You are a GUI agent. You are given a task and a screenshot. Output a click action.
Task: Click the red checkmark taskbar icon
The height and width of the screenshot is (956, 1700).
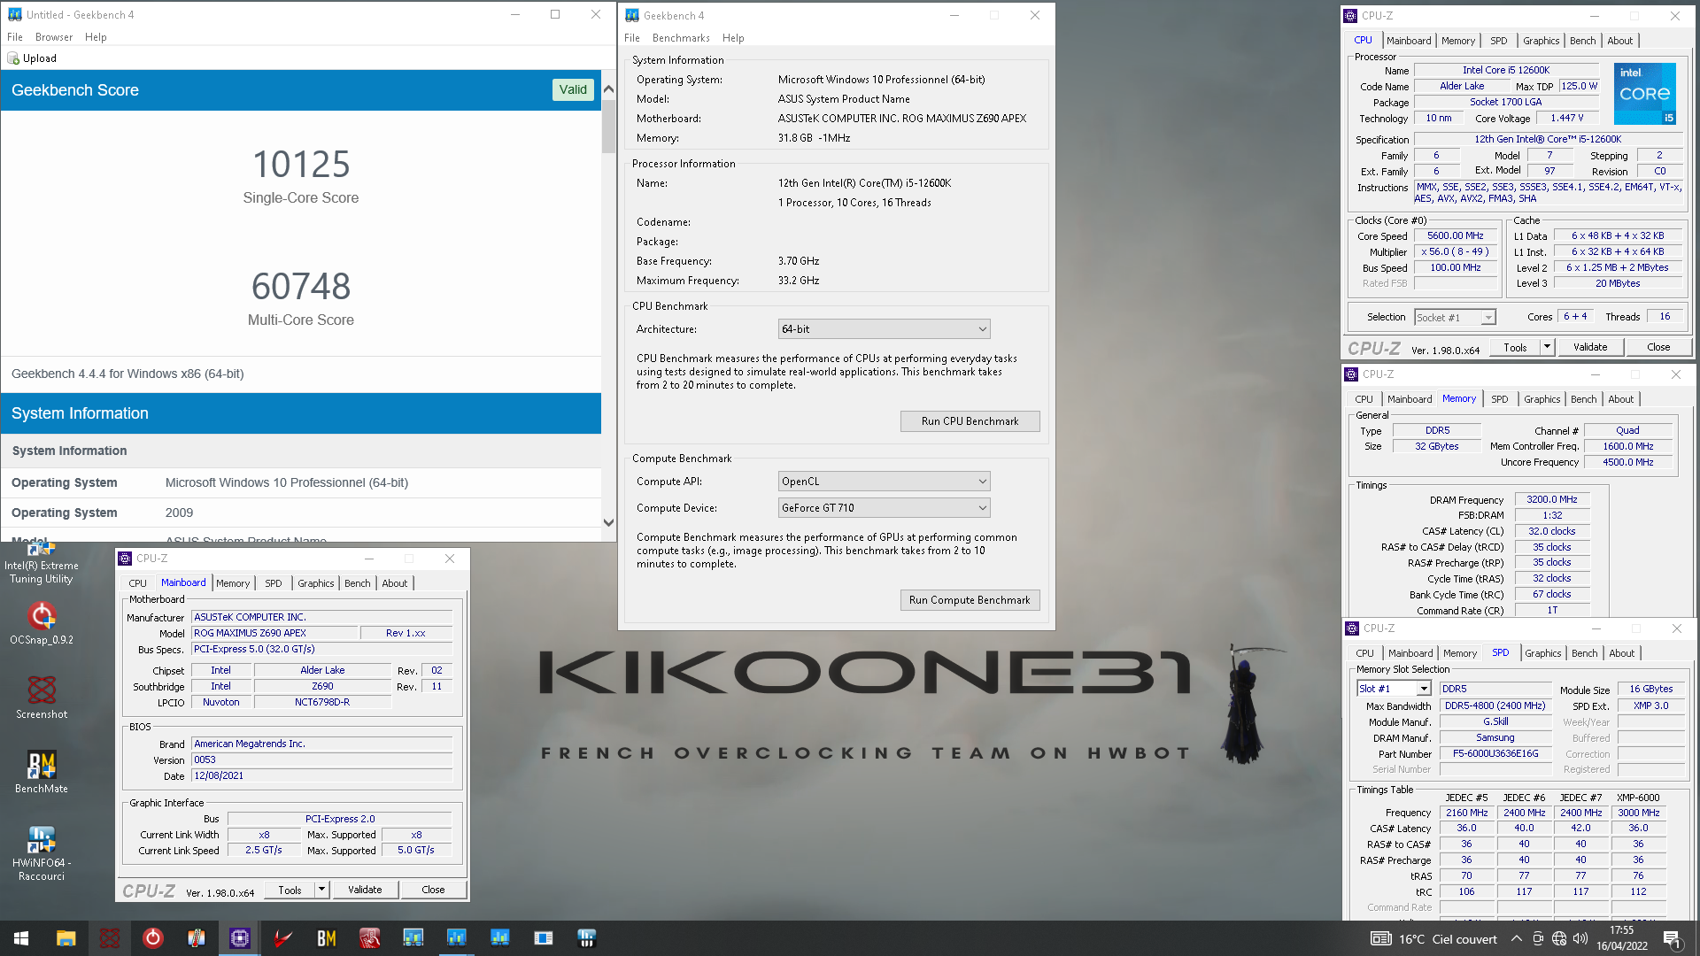click(x=282, y=938)
